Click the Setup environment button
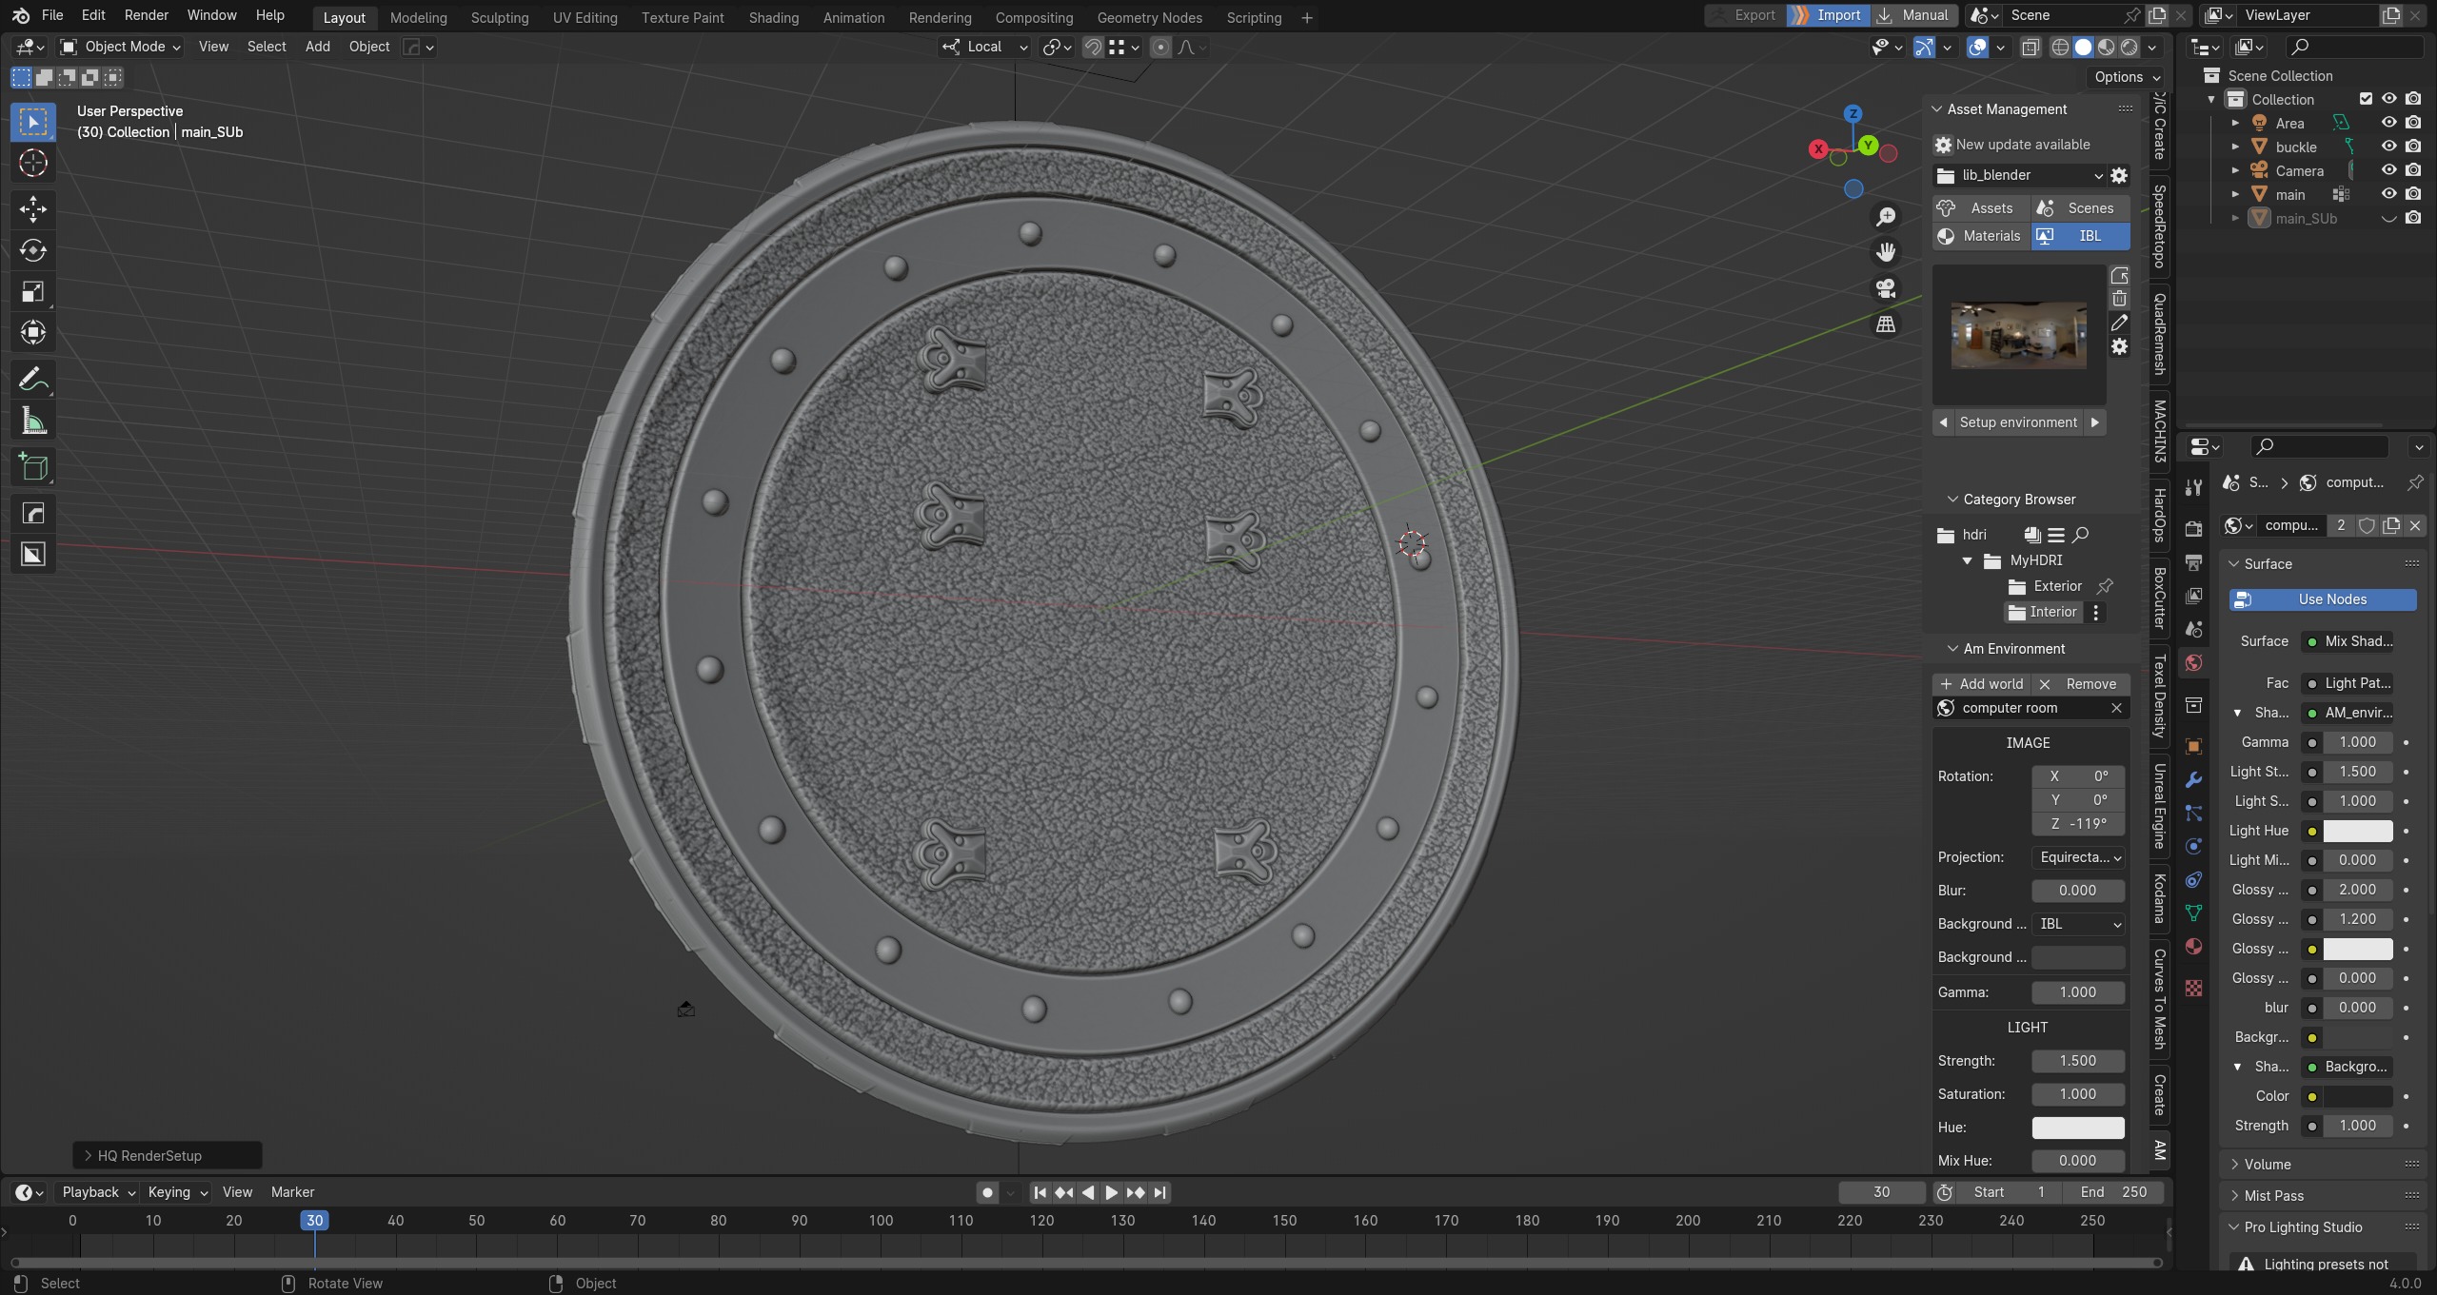The height and width of the screenshot is (1295, 2437). click(2018, 422)
